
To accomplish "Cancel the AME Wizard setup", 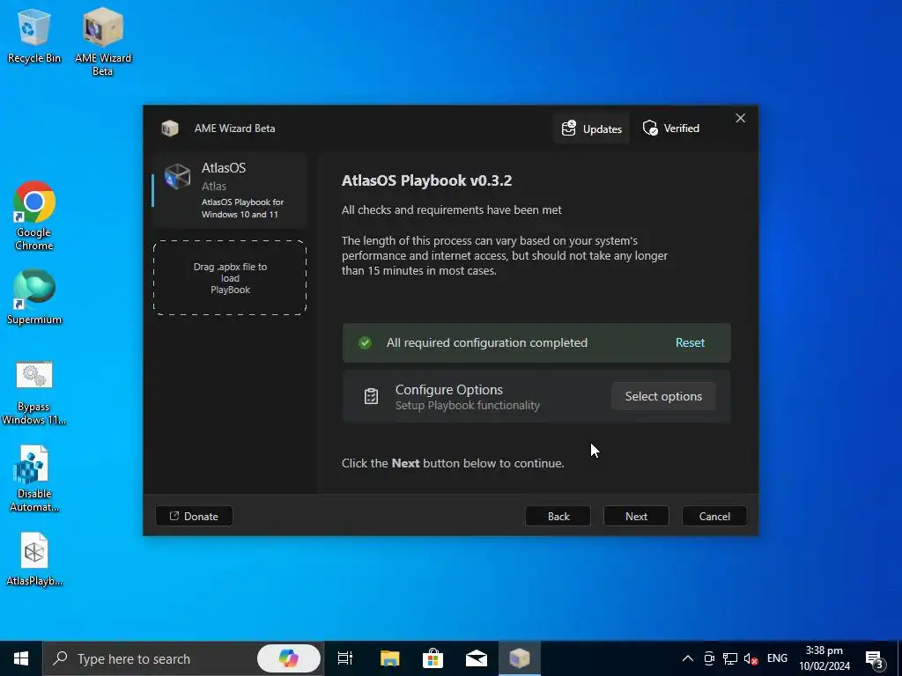I will (x=714, y=516).
